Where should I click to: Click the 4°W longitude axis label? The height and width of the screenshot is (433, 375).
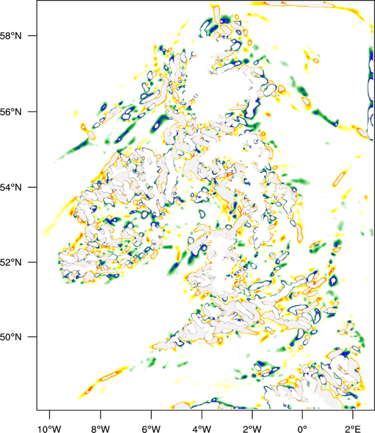[202, 429]
